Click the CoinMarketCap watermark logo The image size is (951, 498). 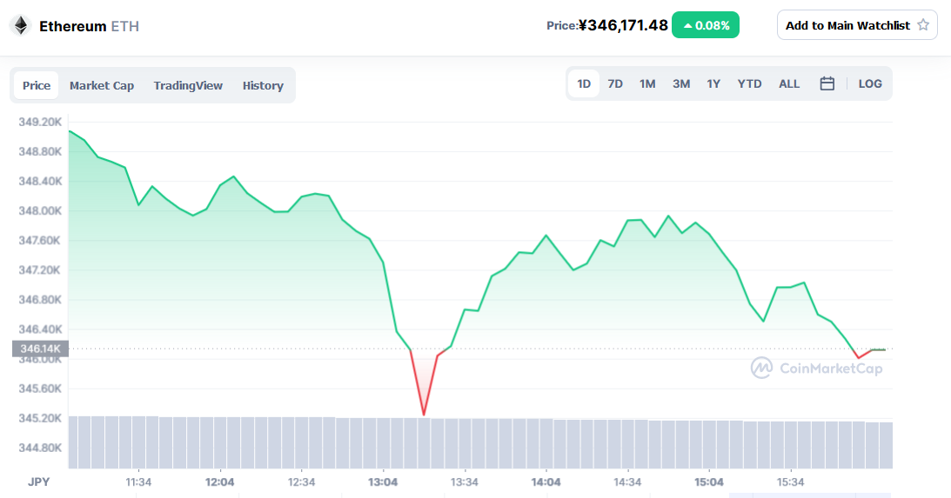[x=816, y=368]
